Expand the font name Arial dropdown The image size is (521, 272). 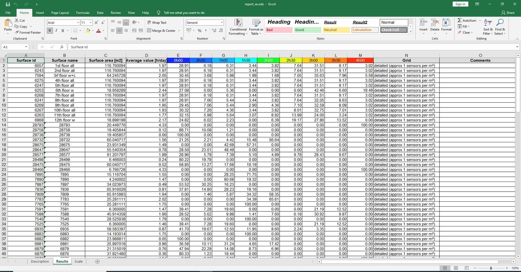coord(78,23)
